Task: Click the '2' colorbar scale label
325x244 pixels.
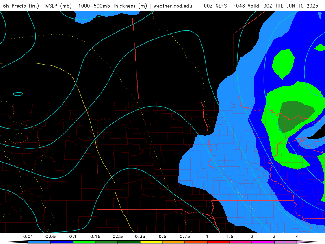Action: [252, 237]
